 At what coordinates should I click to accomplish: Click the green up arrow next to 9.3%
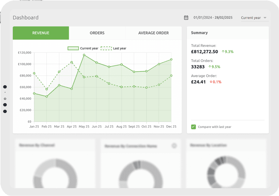(x=222, y=52)
